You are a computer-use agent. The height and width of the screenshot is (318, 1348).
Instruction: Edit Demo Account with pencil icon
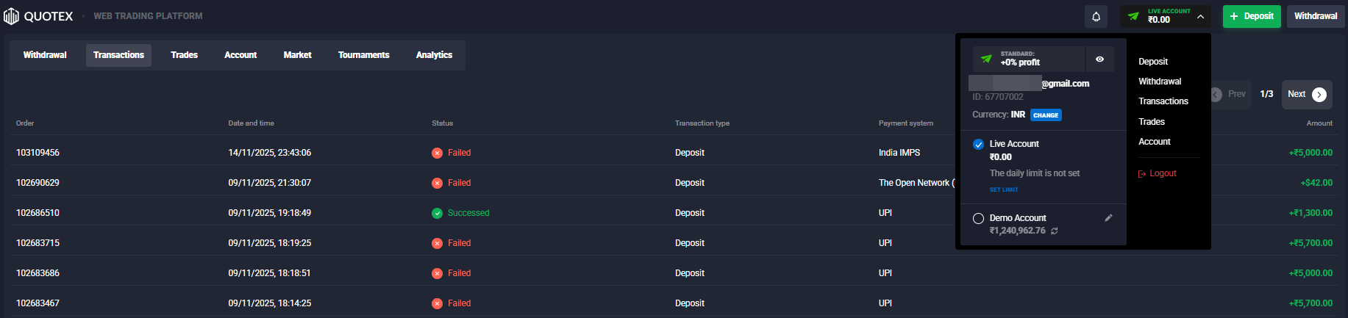(1108, 218)
